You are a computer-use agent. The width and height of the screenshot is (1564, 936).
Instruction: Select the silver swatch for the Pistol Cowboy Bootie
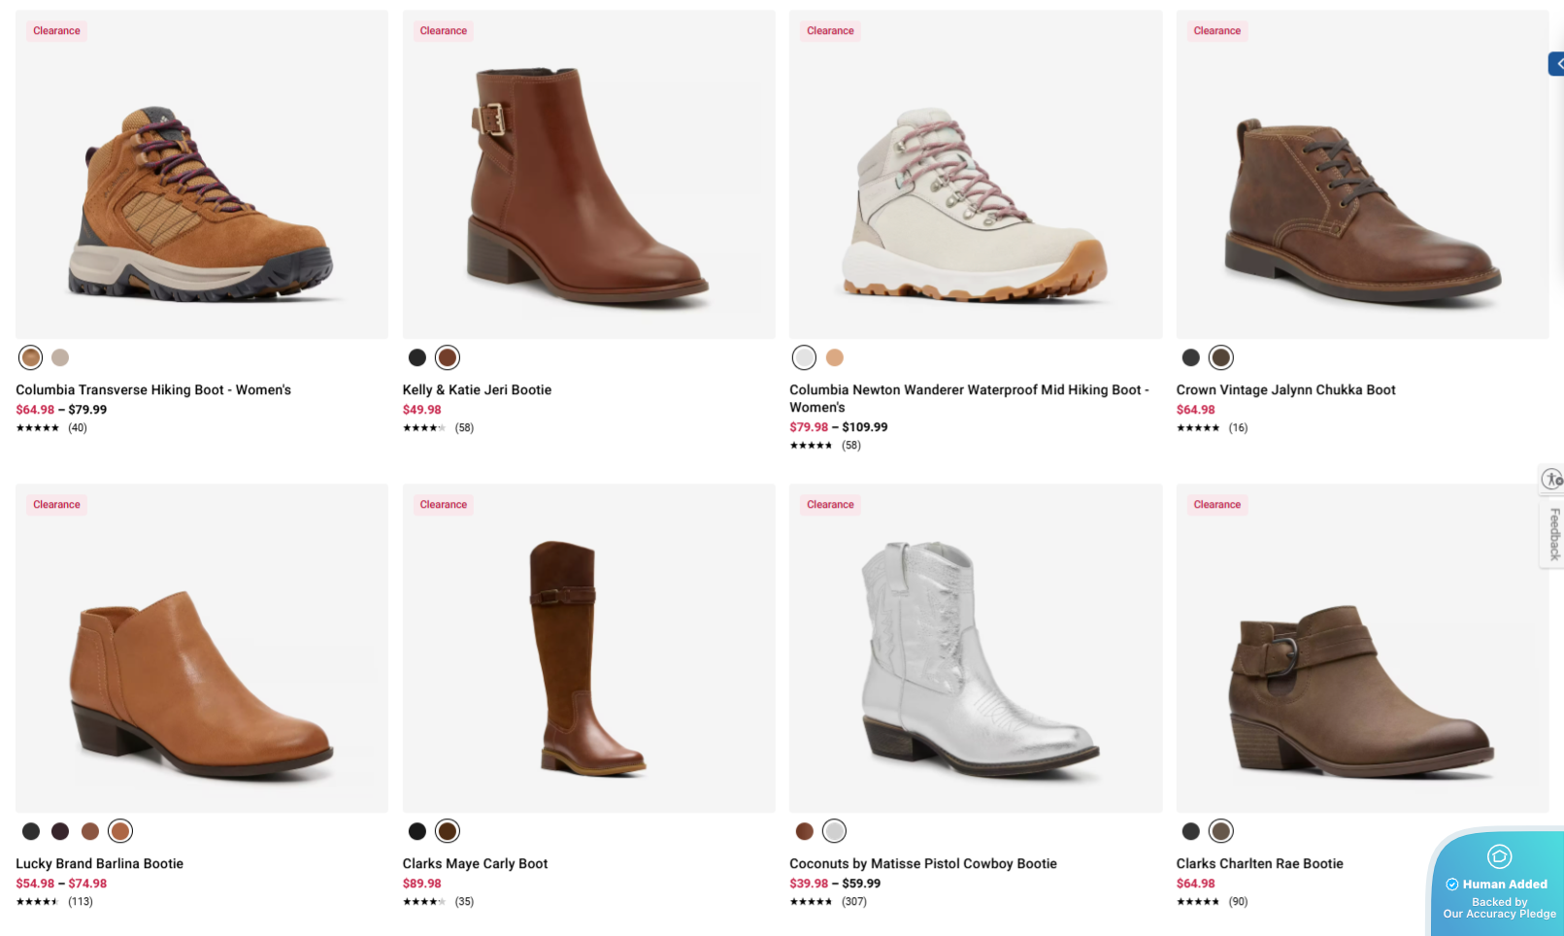coord(833,830)
